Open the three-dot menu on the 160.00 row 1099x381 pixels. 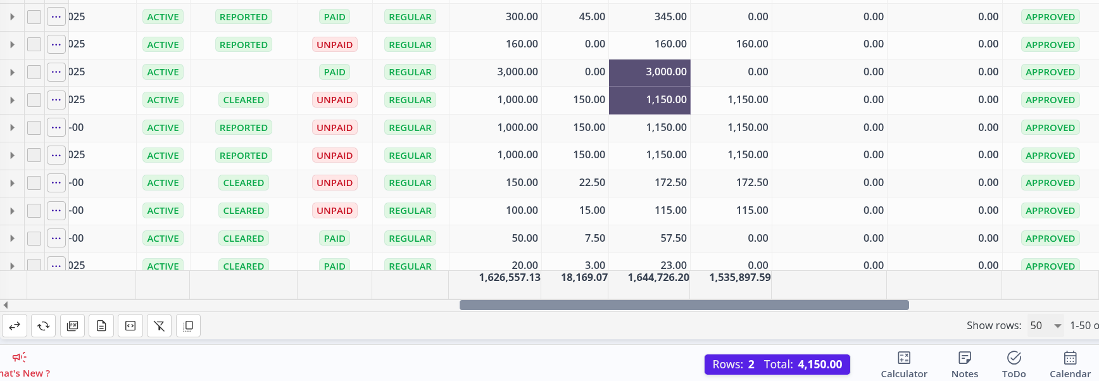coord(56,44)
